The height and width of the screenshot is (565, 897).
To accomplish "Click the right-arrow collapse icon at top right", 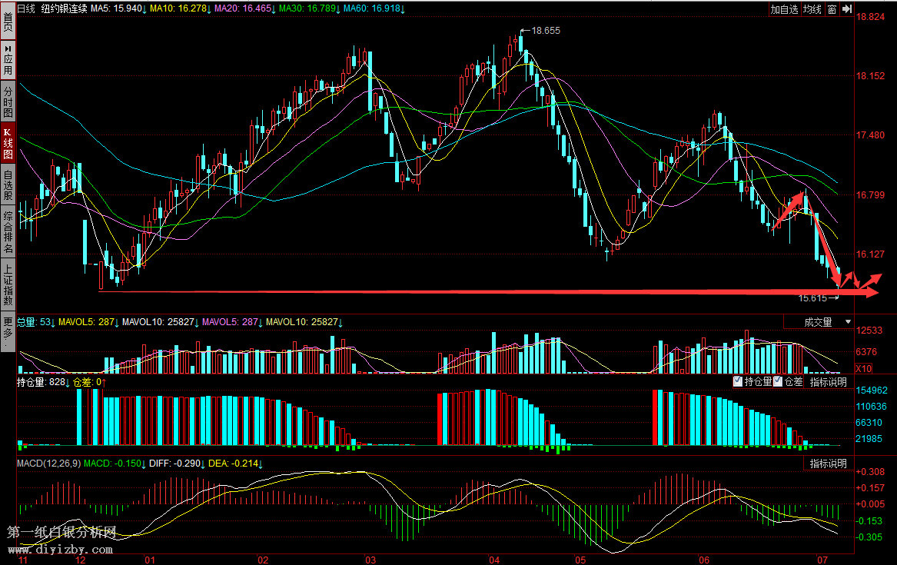I will point(846,9).
